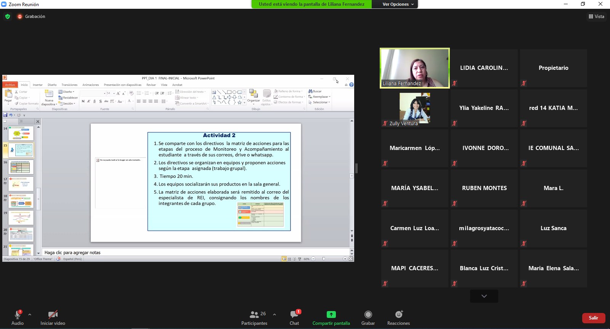Click the red Grabación recording indicator
This screenshot has width=610, height=329.
pyautogui.click(x=20, y=16)
